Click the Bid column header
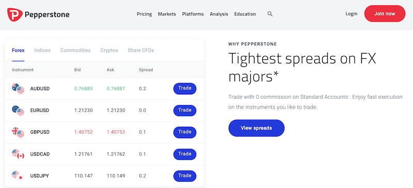 click(x=77, y=70)
